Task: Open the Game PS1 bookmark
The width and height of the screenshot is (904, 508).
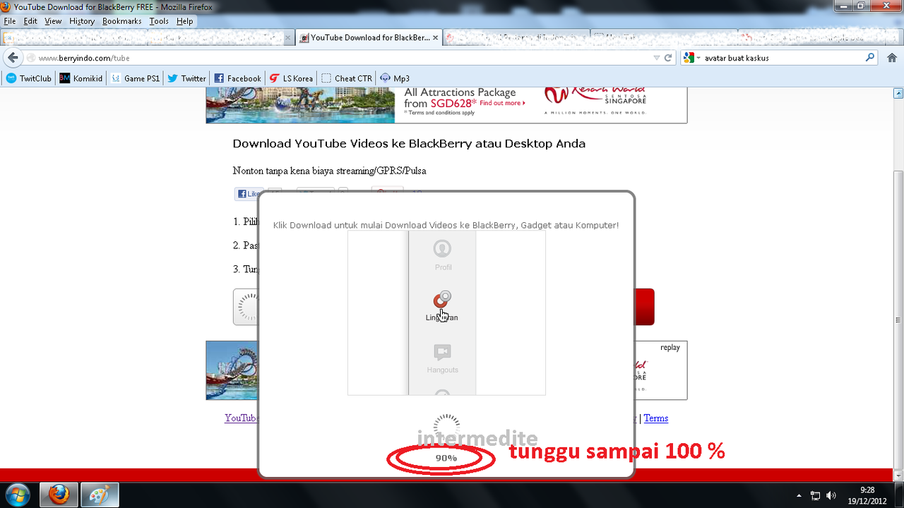Action: coord(135,78)
